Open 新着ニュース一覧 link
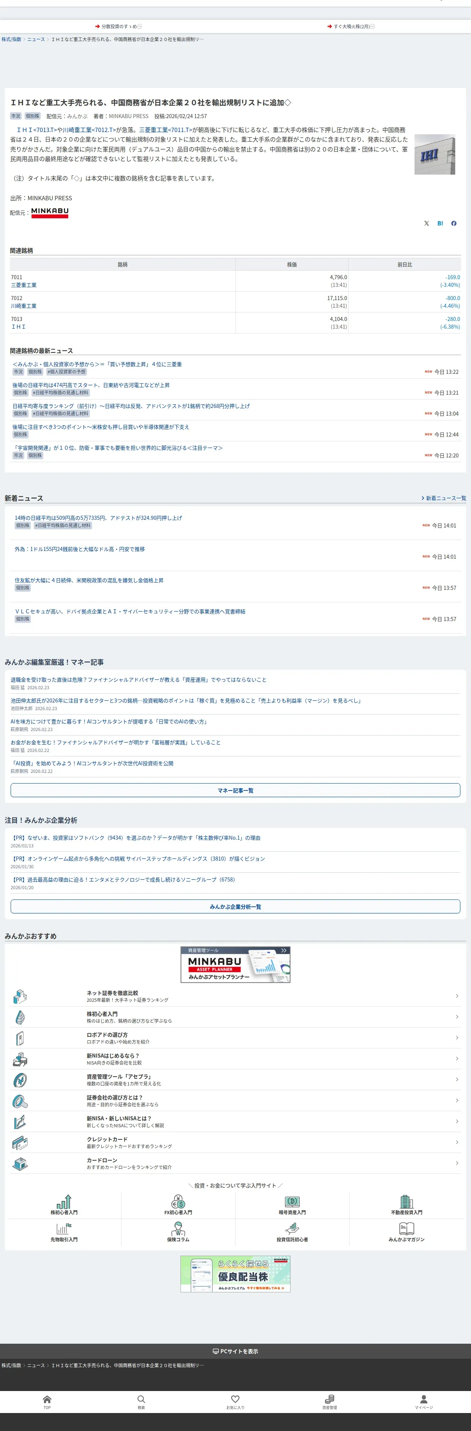 tap(444, 498)
